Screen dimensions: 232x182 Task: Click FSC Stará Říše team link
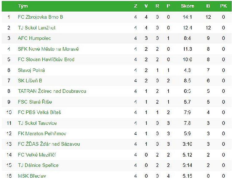pyautogui.click(x=35, y=102)
